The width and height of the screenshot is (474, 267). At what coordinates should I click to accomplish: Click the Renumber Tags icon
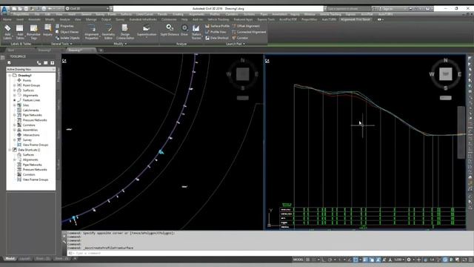(33, 32)
